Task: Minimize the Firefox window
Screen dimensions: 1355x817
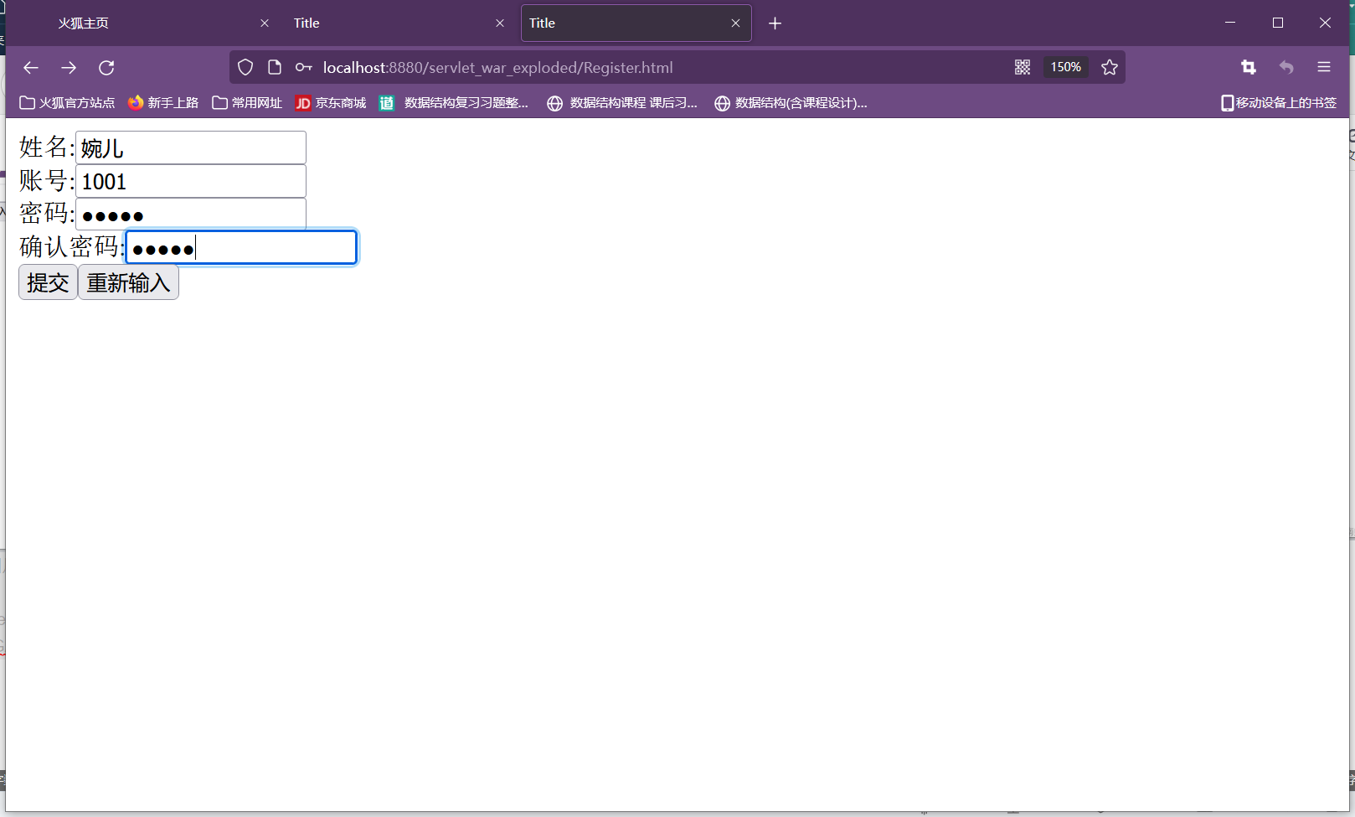Action: pos(1230,23)
